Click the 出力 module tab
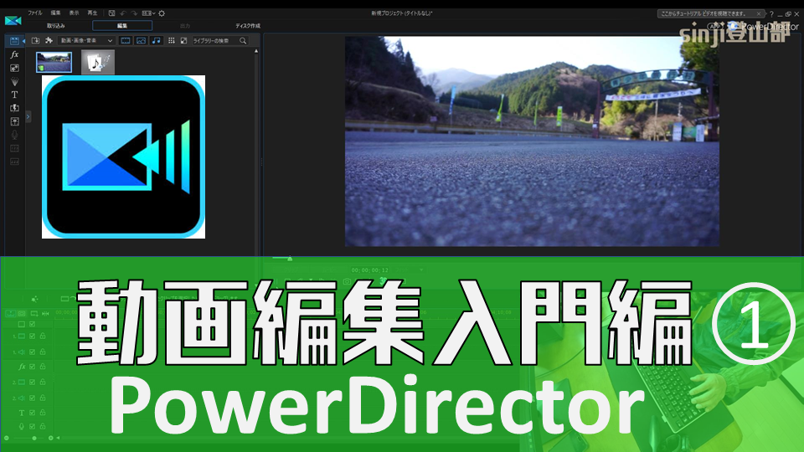Viewport: 804px width, 452px height. (185, 26)
